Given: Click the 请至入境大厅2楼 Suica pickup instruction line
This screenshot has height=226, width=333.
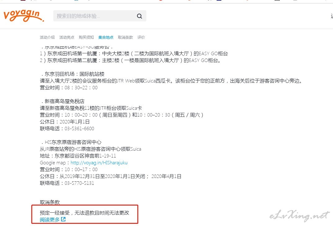Looking at the screenshot, I should (x=171, y=81).
